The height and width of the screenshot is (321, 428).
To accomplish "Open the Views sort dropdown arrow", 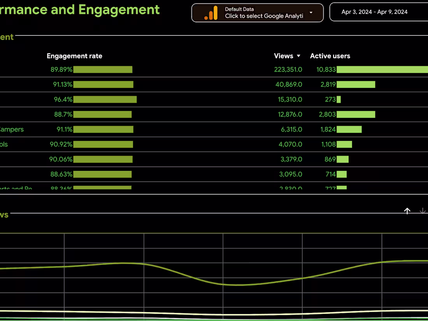I will (x=298, y=56).
